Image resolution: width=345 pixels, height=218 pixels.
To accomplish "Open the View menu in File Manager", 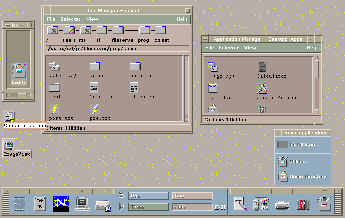I will tap(92, 19).
